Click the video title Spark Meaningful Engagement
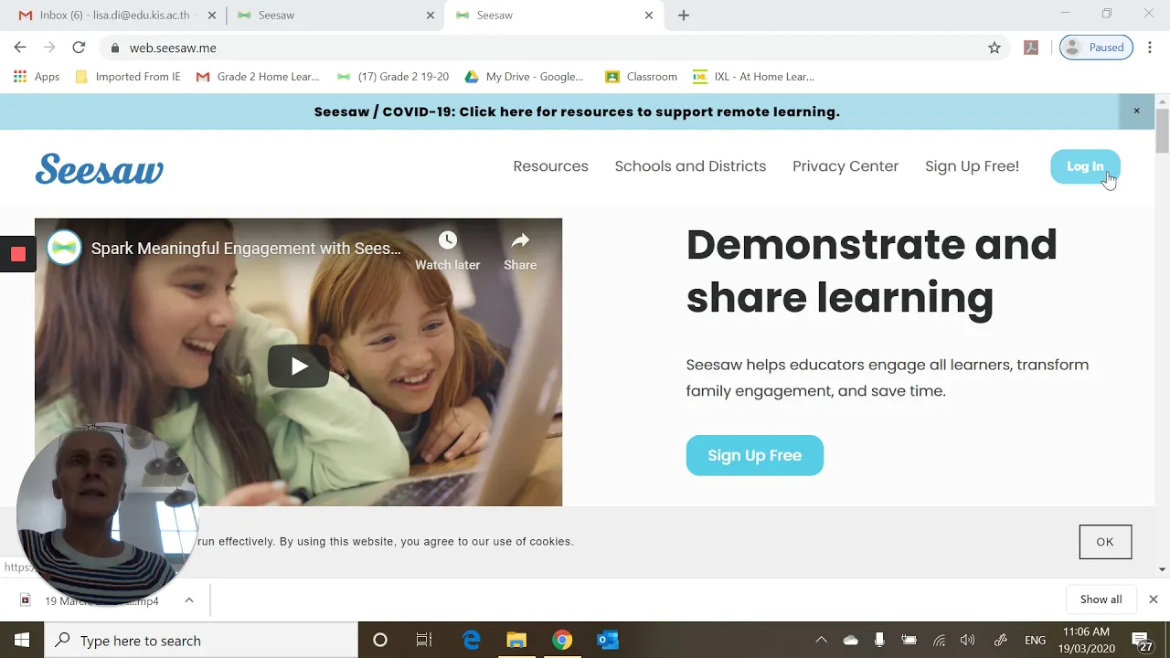This screenshot has width=1170, height=658. pyautogui.click(x=246, y=249)
